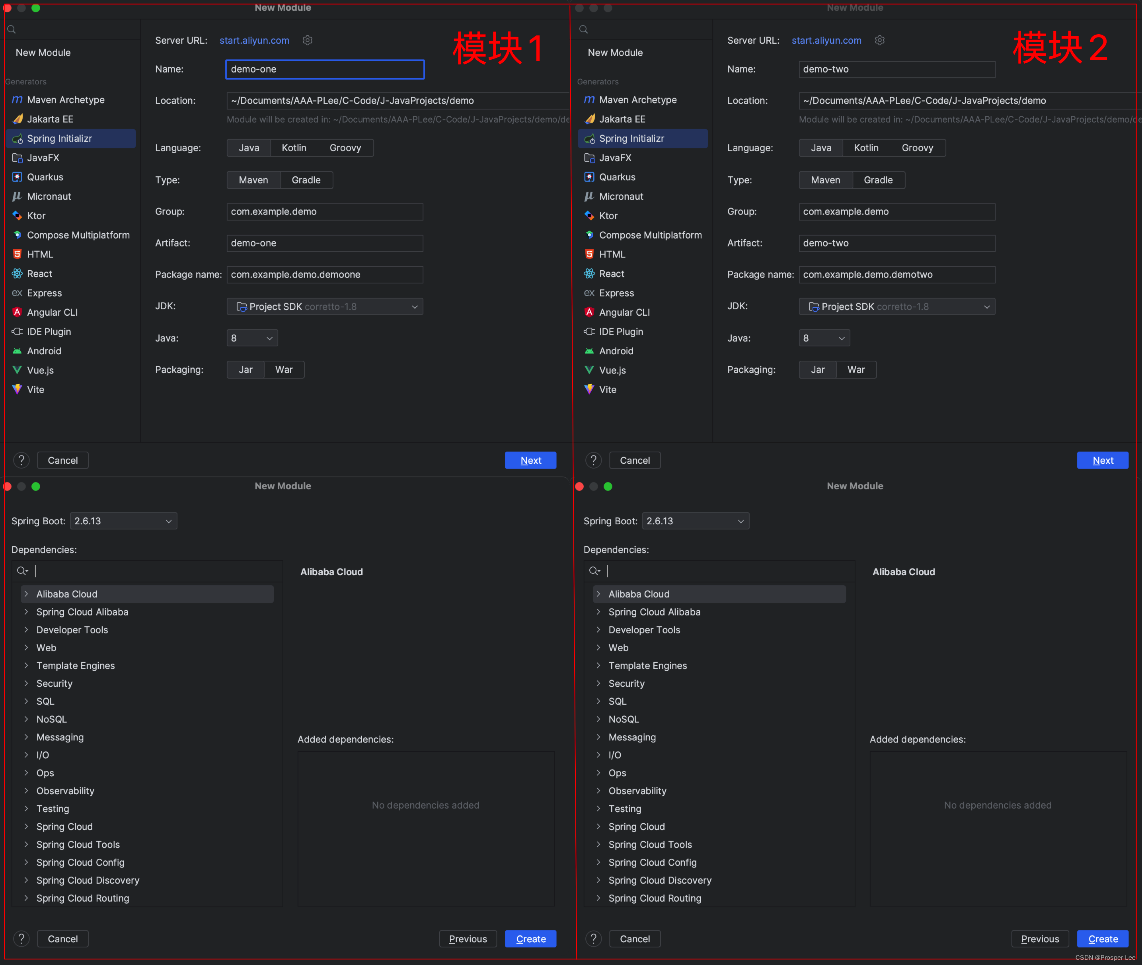This screenshot has height=965, width=1142.
Task: Click dependency search magnifier in right dependencies dialog
Action: [594, 571]
